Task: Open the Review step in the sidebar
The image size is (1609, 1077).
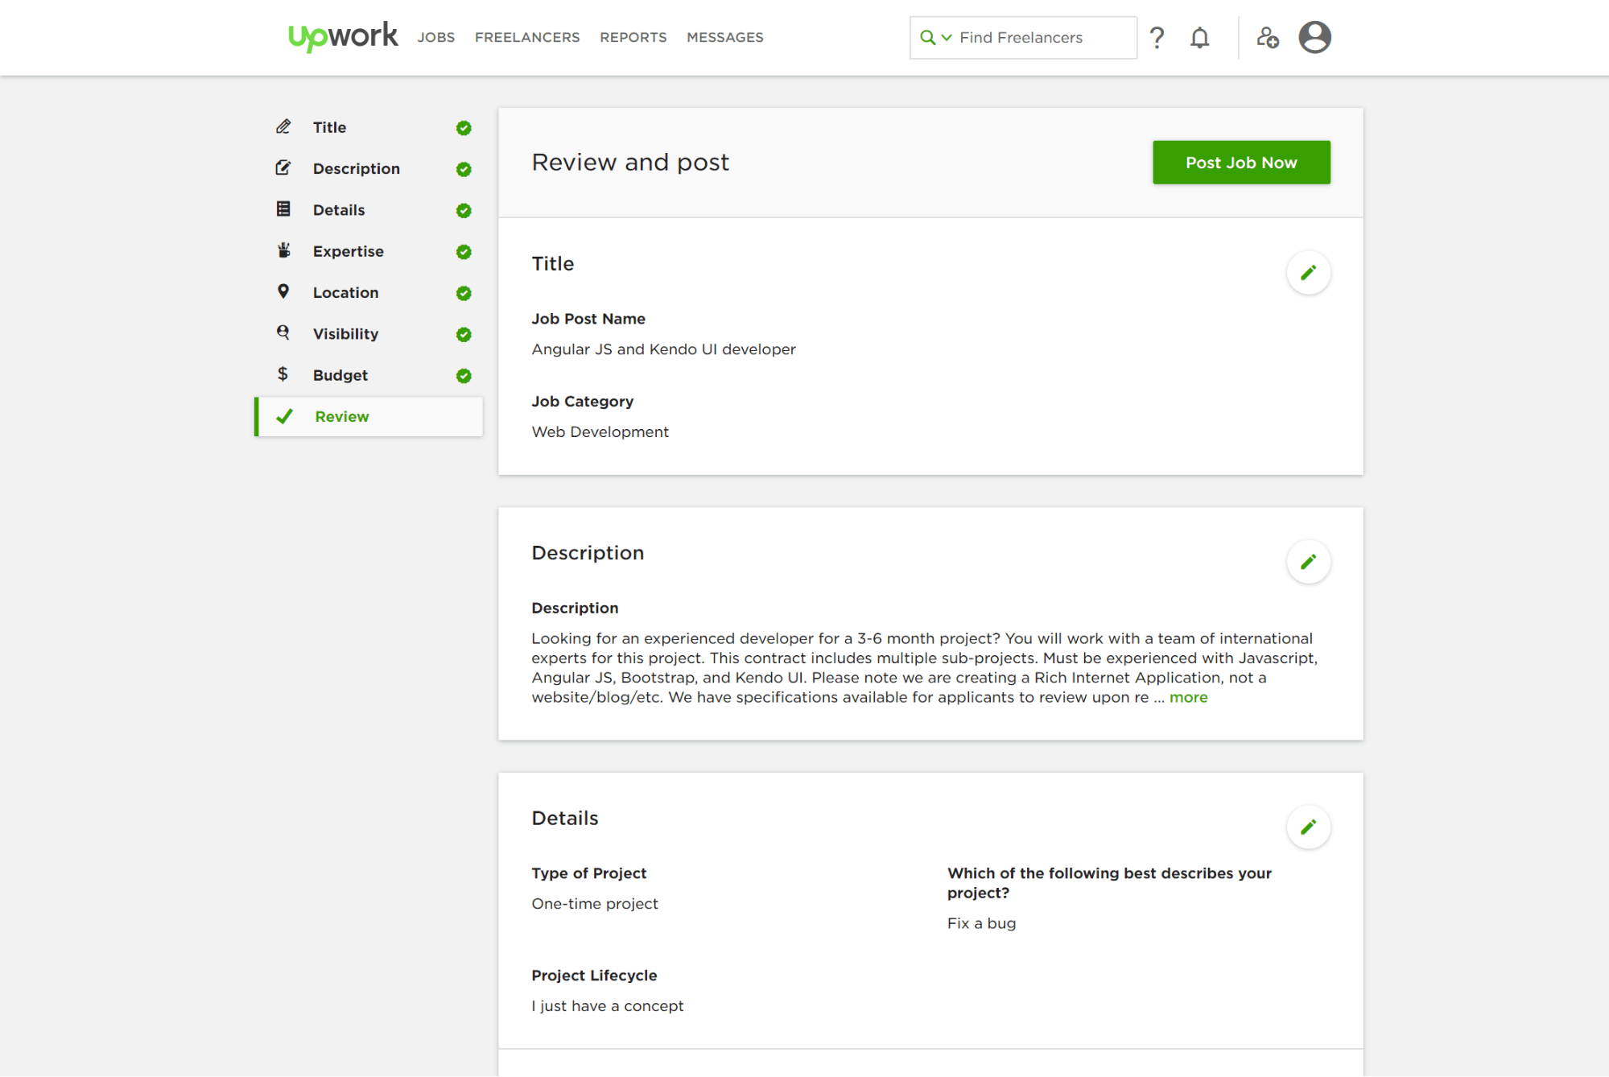Action: 341,416
